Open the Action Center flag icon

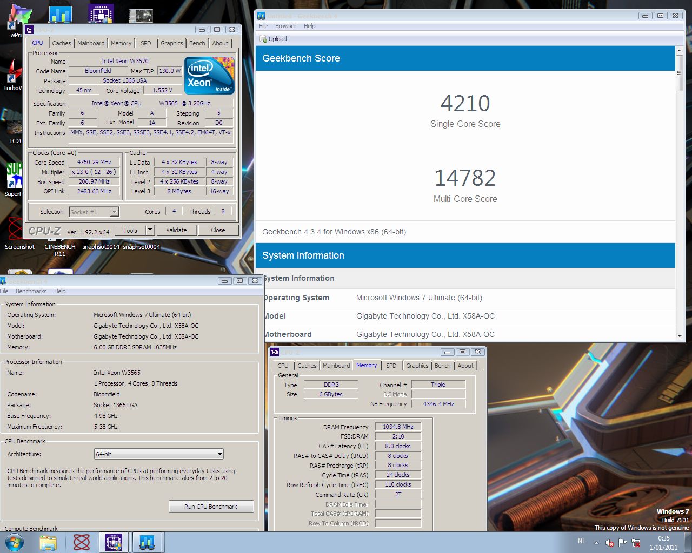[x=623, y=543]
